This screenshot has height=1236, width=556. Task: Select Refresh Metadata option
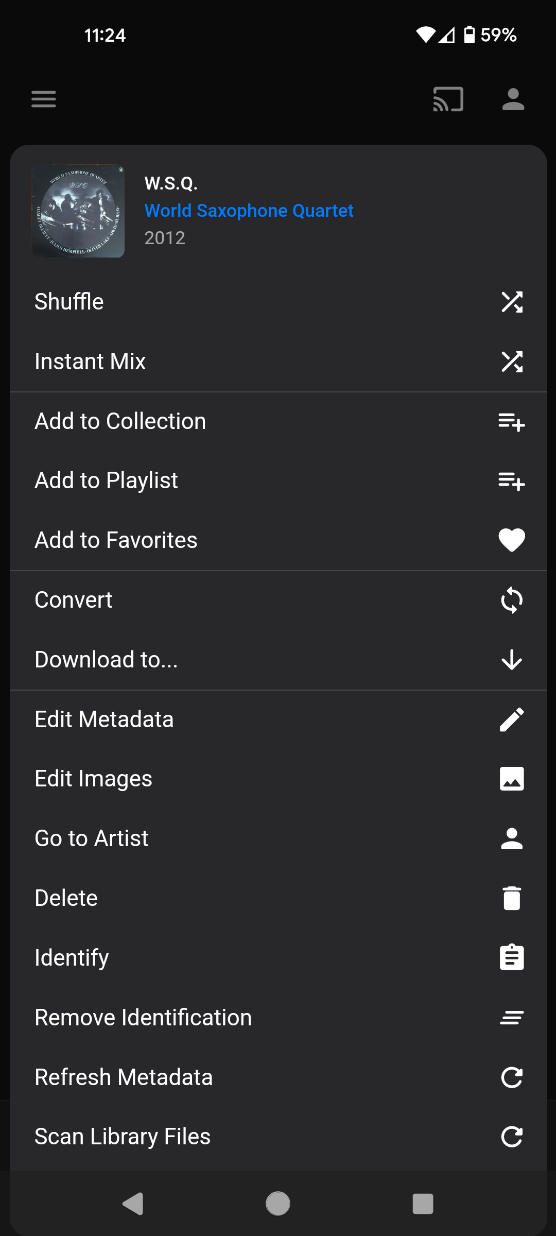tap(124, 1077)
